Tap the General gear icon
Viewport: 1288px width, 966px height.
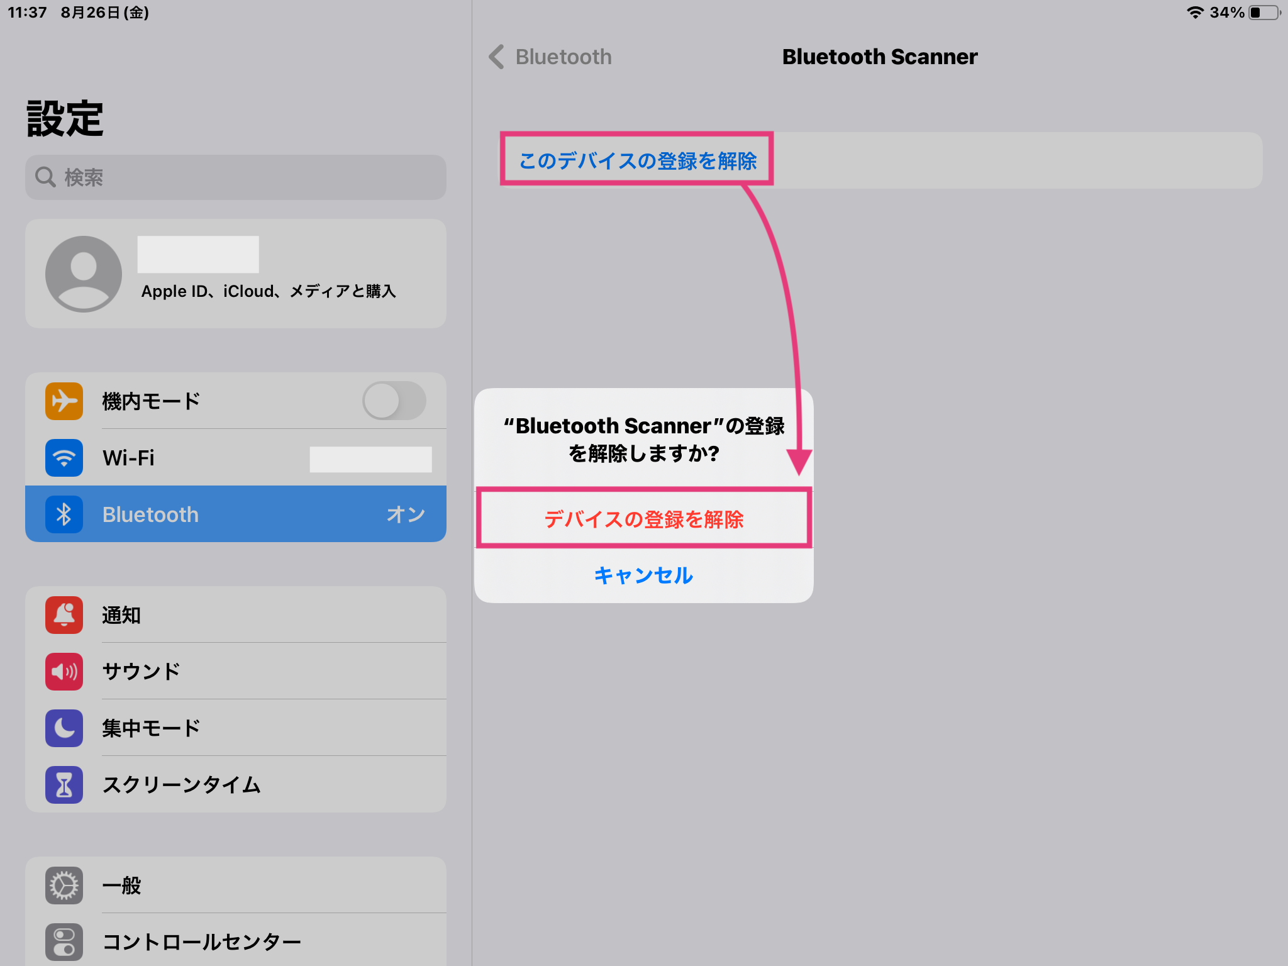pos(64,885)
